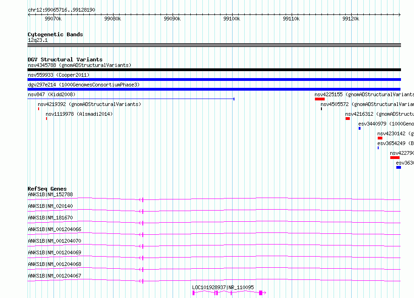Click the esv3440979 variant label
The height and width of the screenshot is (298, 414).
[x=386, y=124]
